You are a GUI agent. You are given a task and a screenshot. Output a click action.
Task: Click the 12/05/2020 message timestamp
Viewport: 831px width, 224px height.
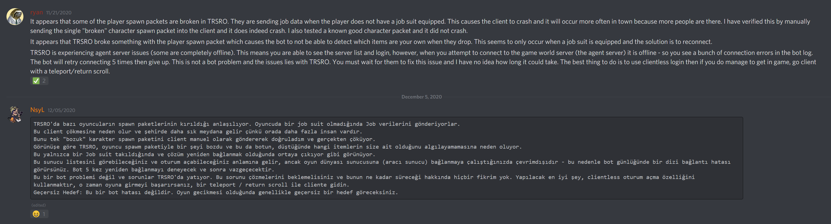click(61, 110)
